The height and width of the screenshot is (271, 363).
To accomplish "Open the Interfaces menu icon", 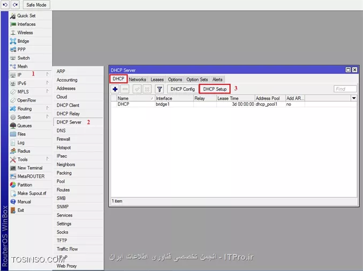I will (13, 24).
